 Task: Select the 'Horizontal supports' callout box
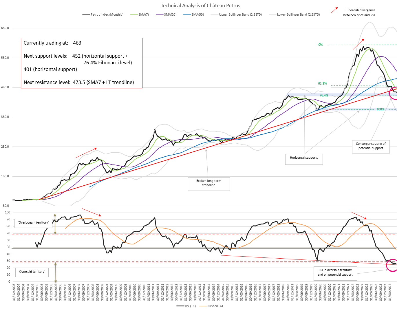pyautogui.click(x=304, y=159)
